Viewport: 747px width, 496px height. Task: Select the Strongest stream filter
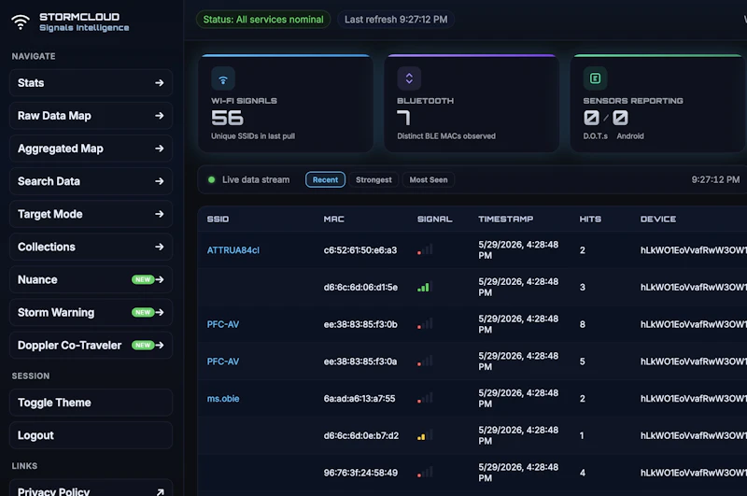(x=373, y=179)
